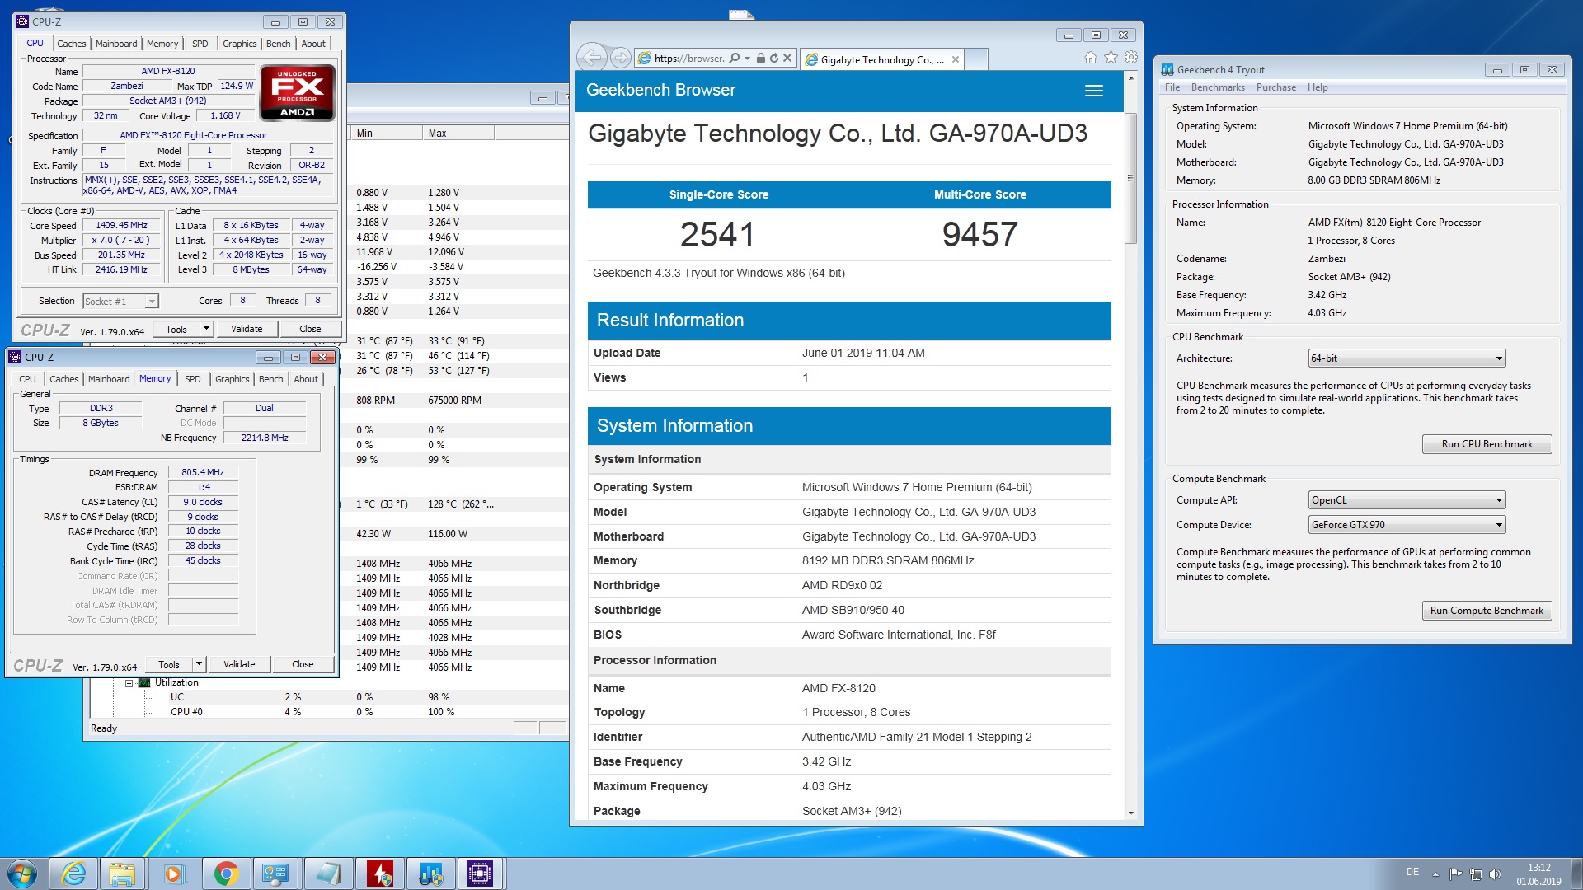This screenshot has height=890, width=1583.
Task: Open Graphics tab in CPU-Z Memory window
Action: pos(232,379)
